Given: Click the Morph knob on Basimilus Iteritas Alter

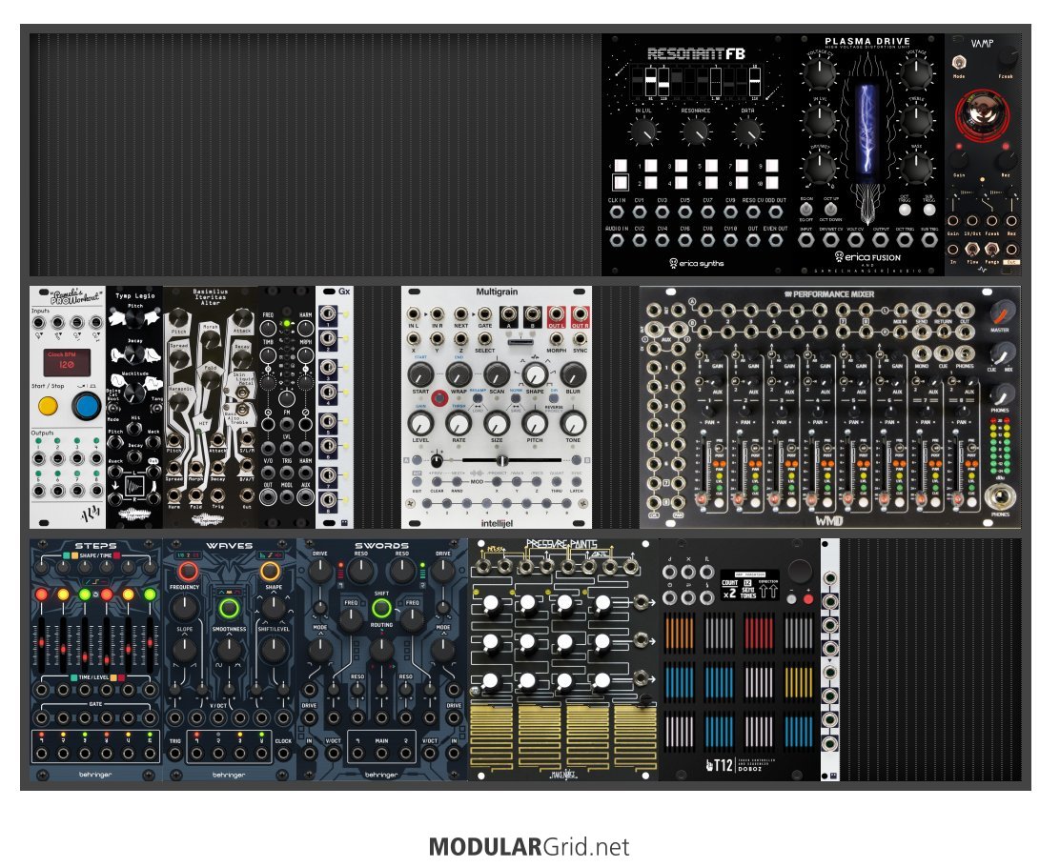Looking at the screenshot, I should point(211,341).
